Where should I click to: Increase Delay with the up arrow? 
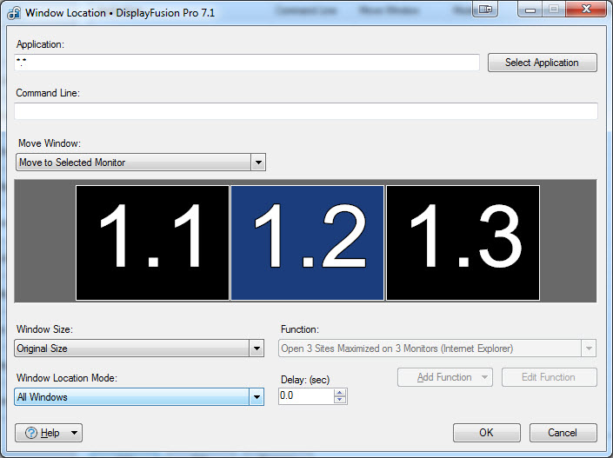point(340,392)
